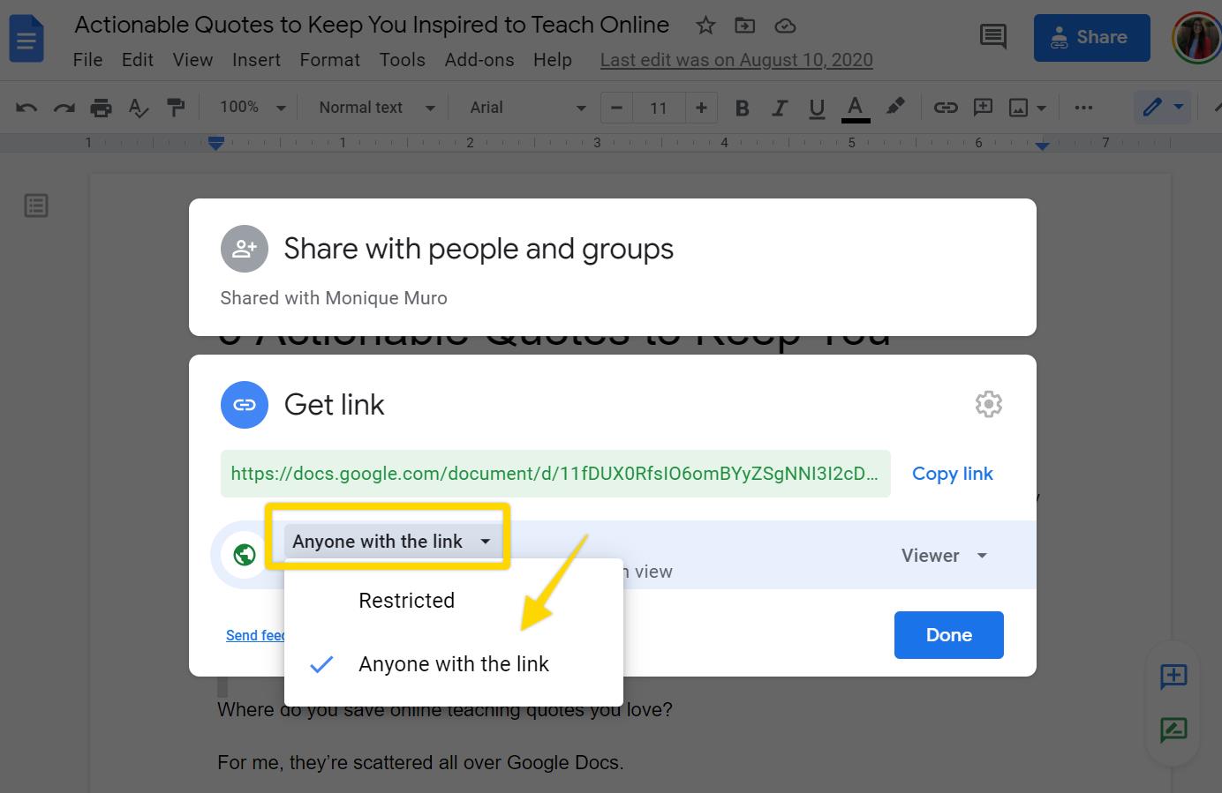Click suggest edits icon at page margin

pyautogui.click(x=1173, y=729)
